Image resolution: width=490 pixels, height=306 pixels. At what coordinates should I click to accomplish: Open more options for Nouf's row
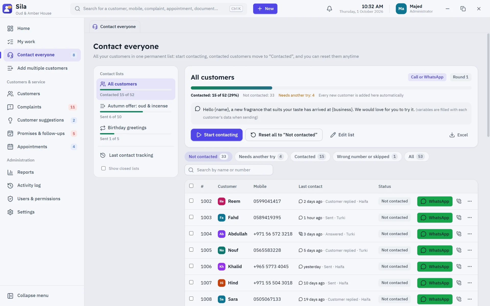(x=470, y=250)
